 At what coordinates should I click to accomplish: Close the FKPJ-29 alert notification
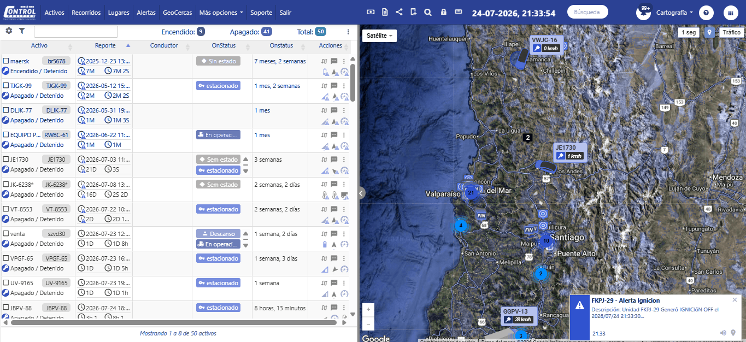735,300
